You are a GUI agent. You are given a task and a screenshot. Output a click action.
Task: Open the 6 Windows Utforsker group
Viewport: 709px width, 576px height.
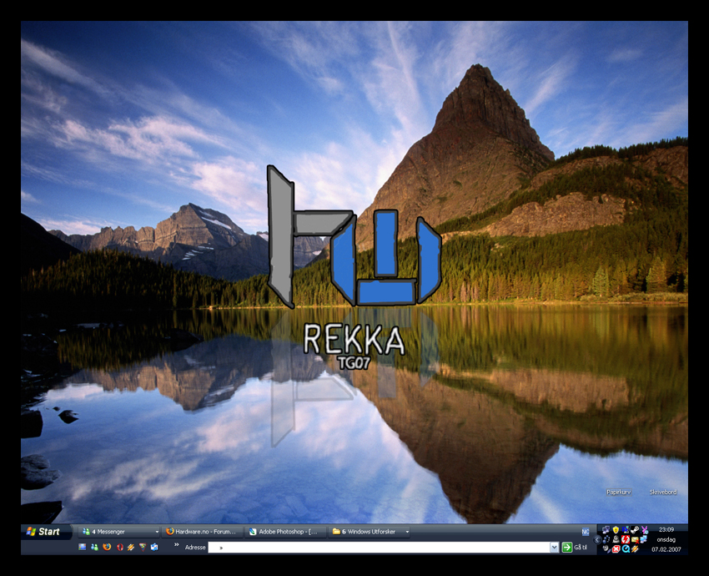(370, 532)
